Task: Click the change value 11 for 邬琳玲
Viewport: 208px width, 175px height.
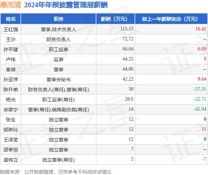Action: 204,129
